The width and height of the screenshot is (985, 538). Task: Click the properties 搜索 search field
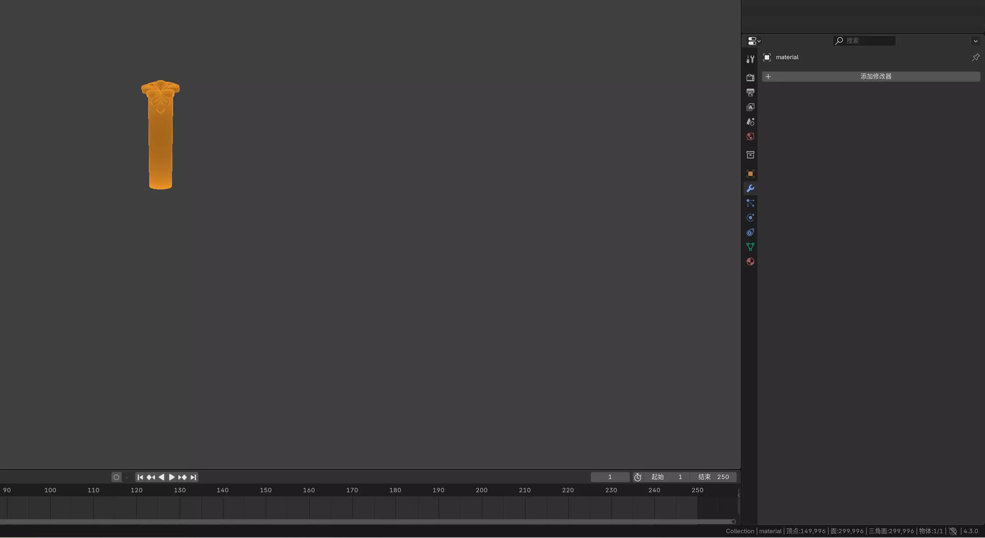tap(864, 41)
